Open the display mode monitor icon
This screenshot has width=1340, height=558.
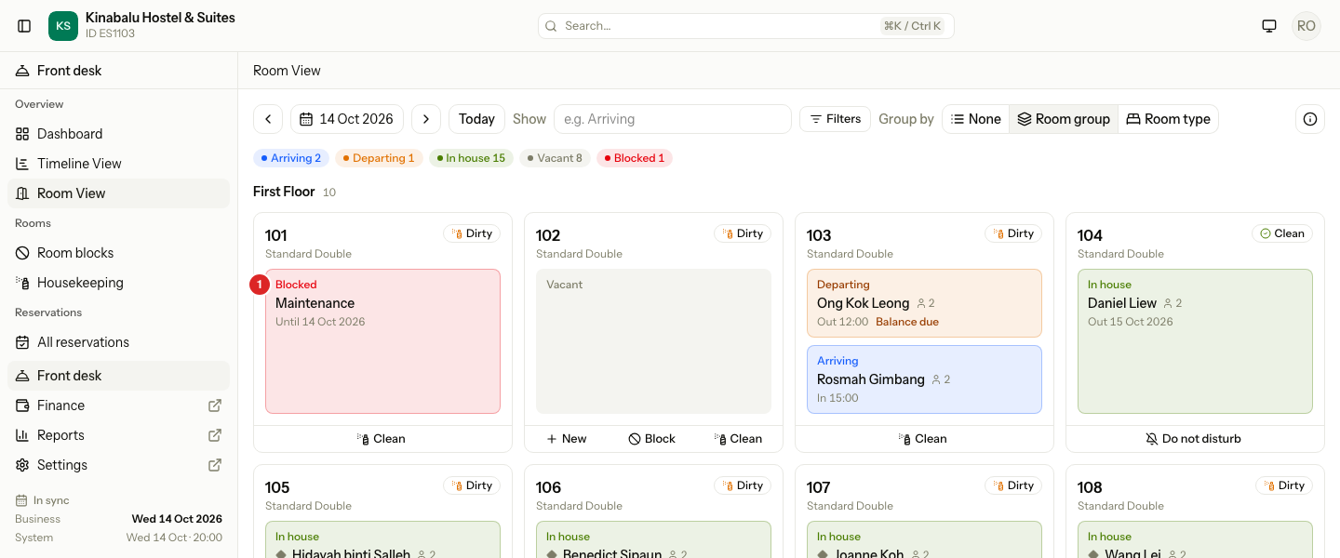pos(1269,26)
